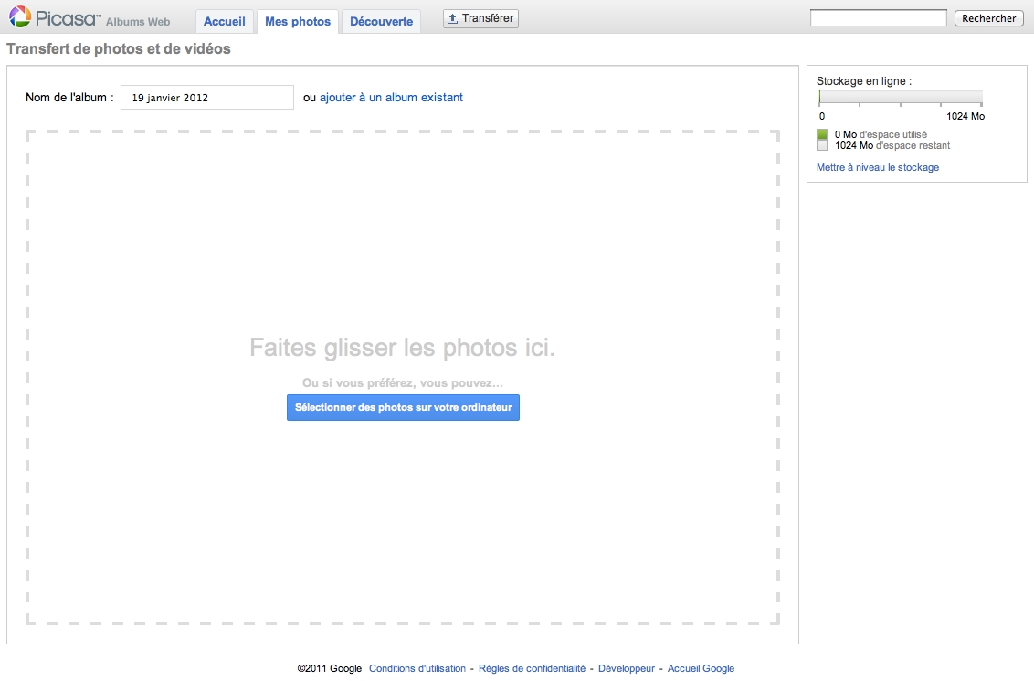
Task: Visit the Règles de confidentialité link
Action: [x=532, y=669]
